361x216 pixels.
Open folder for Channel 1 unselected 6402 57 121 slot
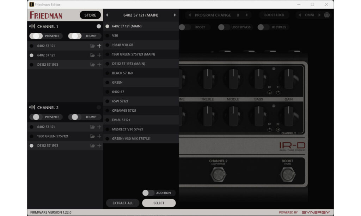point(92,46)
